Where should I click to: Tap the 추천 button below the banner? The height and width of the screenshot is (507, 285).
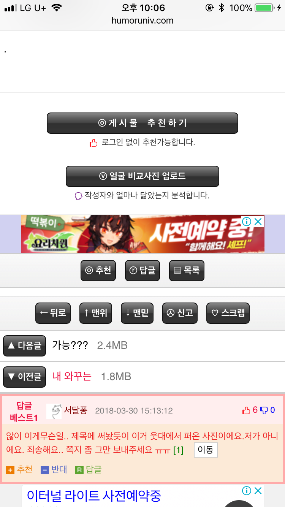pos(98,271)
